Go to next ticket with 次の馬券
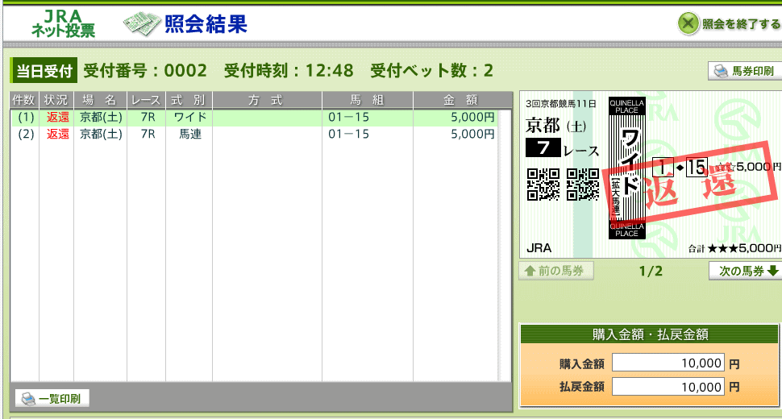Image resolution: width=782 pixels, height=419 pixels. pyautogui.click(x=745, y=271)
